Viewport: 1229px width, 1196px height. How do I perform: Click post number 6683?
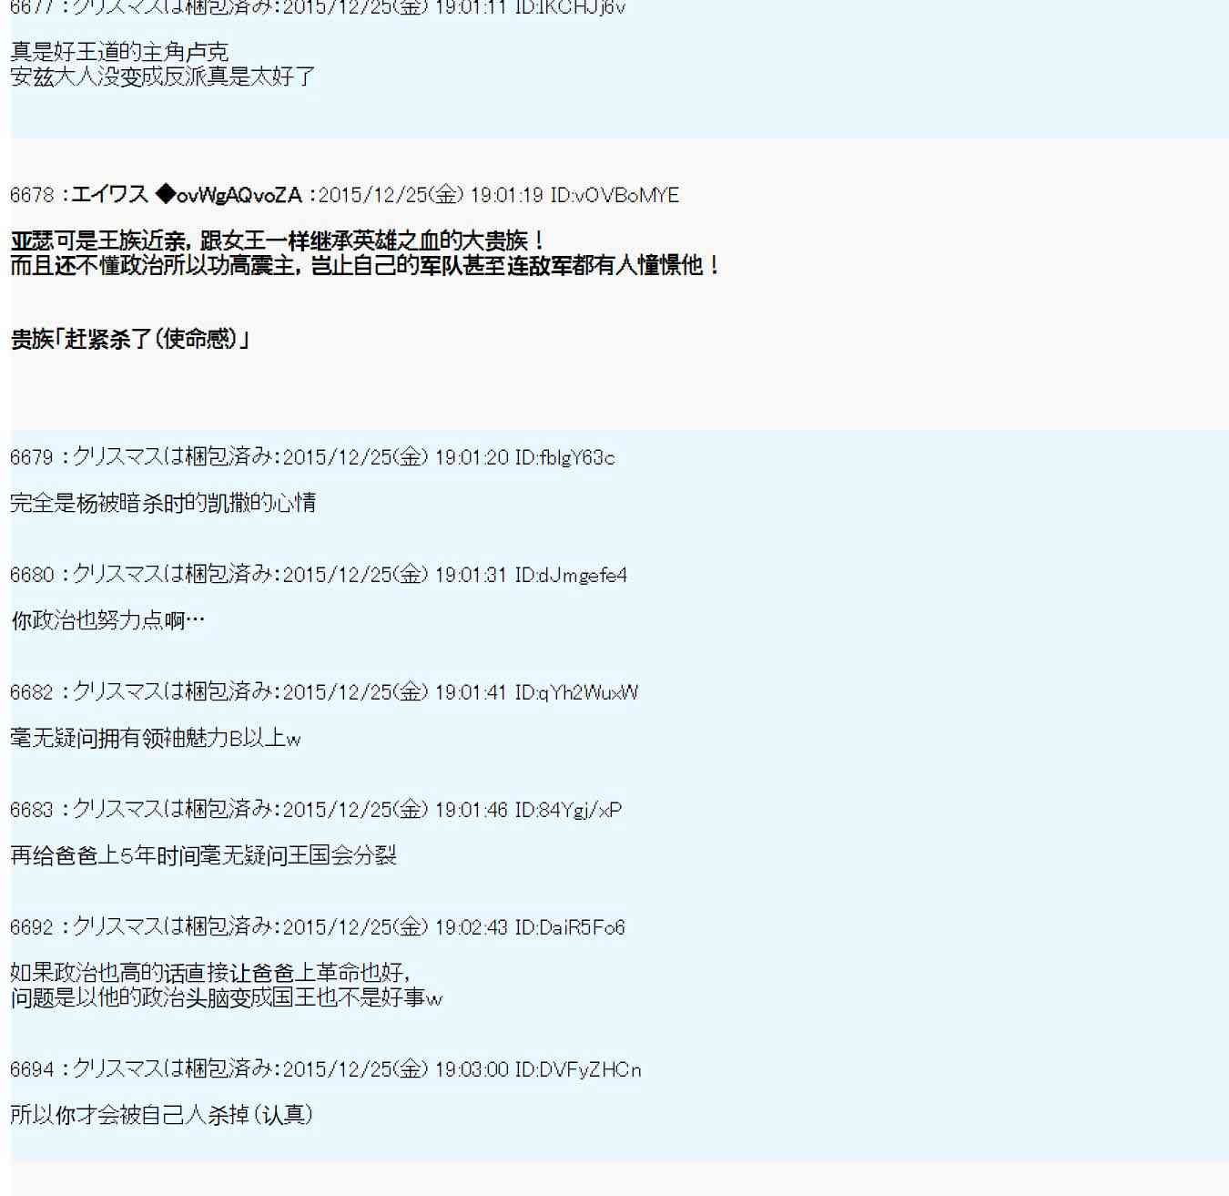coord(32,810)
